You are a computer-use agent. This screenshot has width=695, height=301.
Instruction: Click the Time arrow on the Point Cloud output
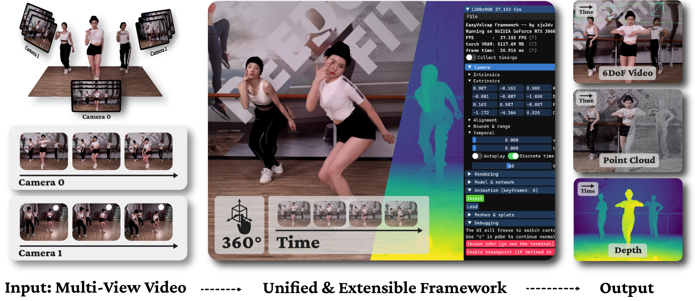tap(586, 99)
